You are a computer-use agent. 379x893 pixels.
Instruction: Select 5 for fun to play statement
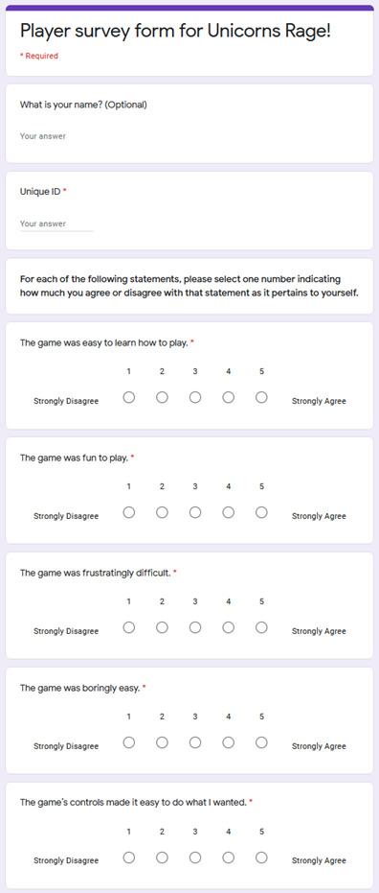tap(261, 512)
